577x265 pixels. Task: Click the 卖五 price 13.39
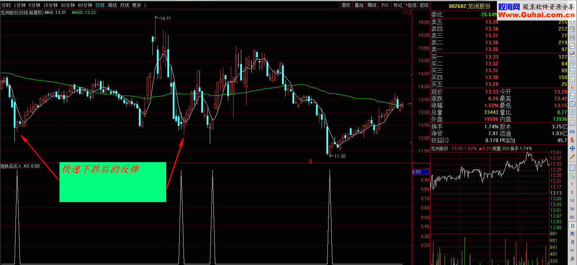pyautogui.click(x=492, y=22)
